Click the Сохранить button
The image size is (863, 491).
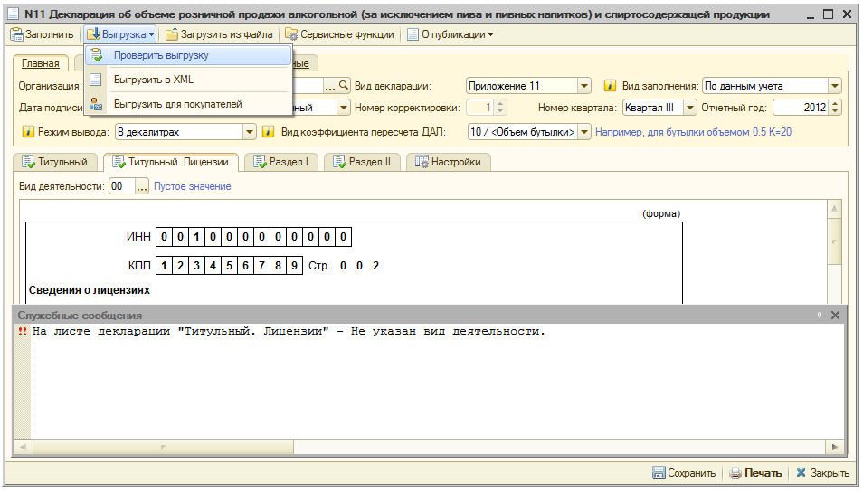684,473
